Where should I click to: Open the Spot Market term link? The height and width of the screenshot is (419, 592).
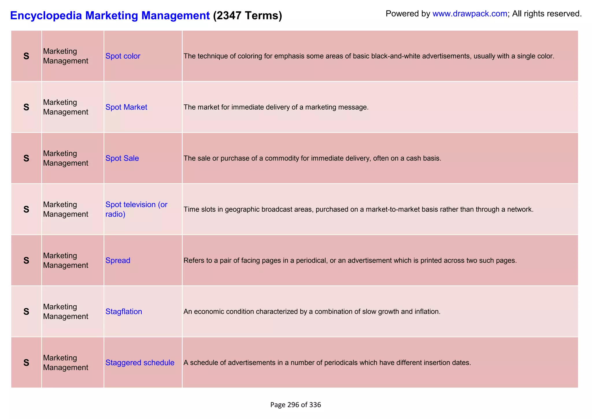coord(126,107)
